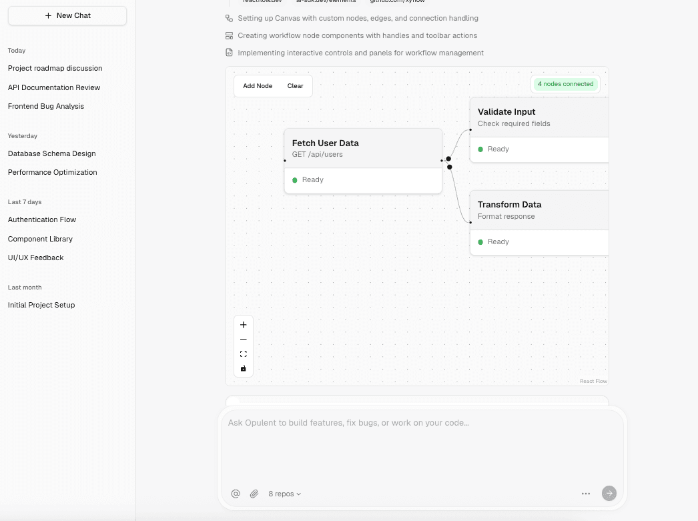Click the @ mention icon

pyautogui.click(x=236, y=494)
